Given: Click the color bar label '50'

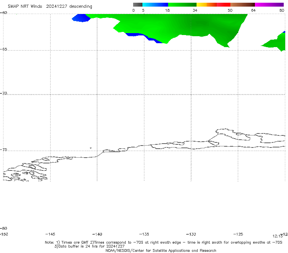Looking at the screenshot, I should click(x=230, y=10).
